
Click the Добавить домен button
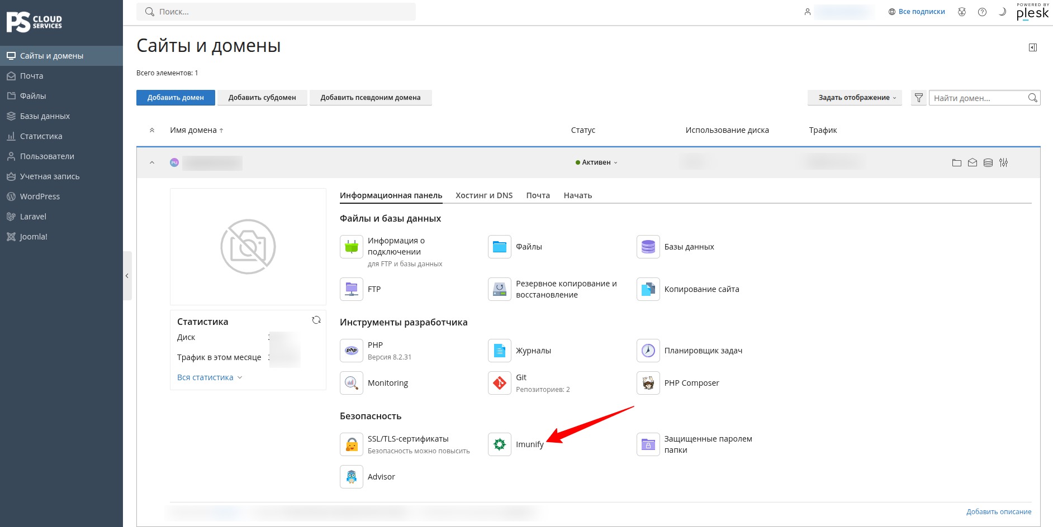pos(175,98)
